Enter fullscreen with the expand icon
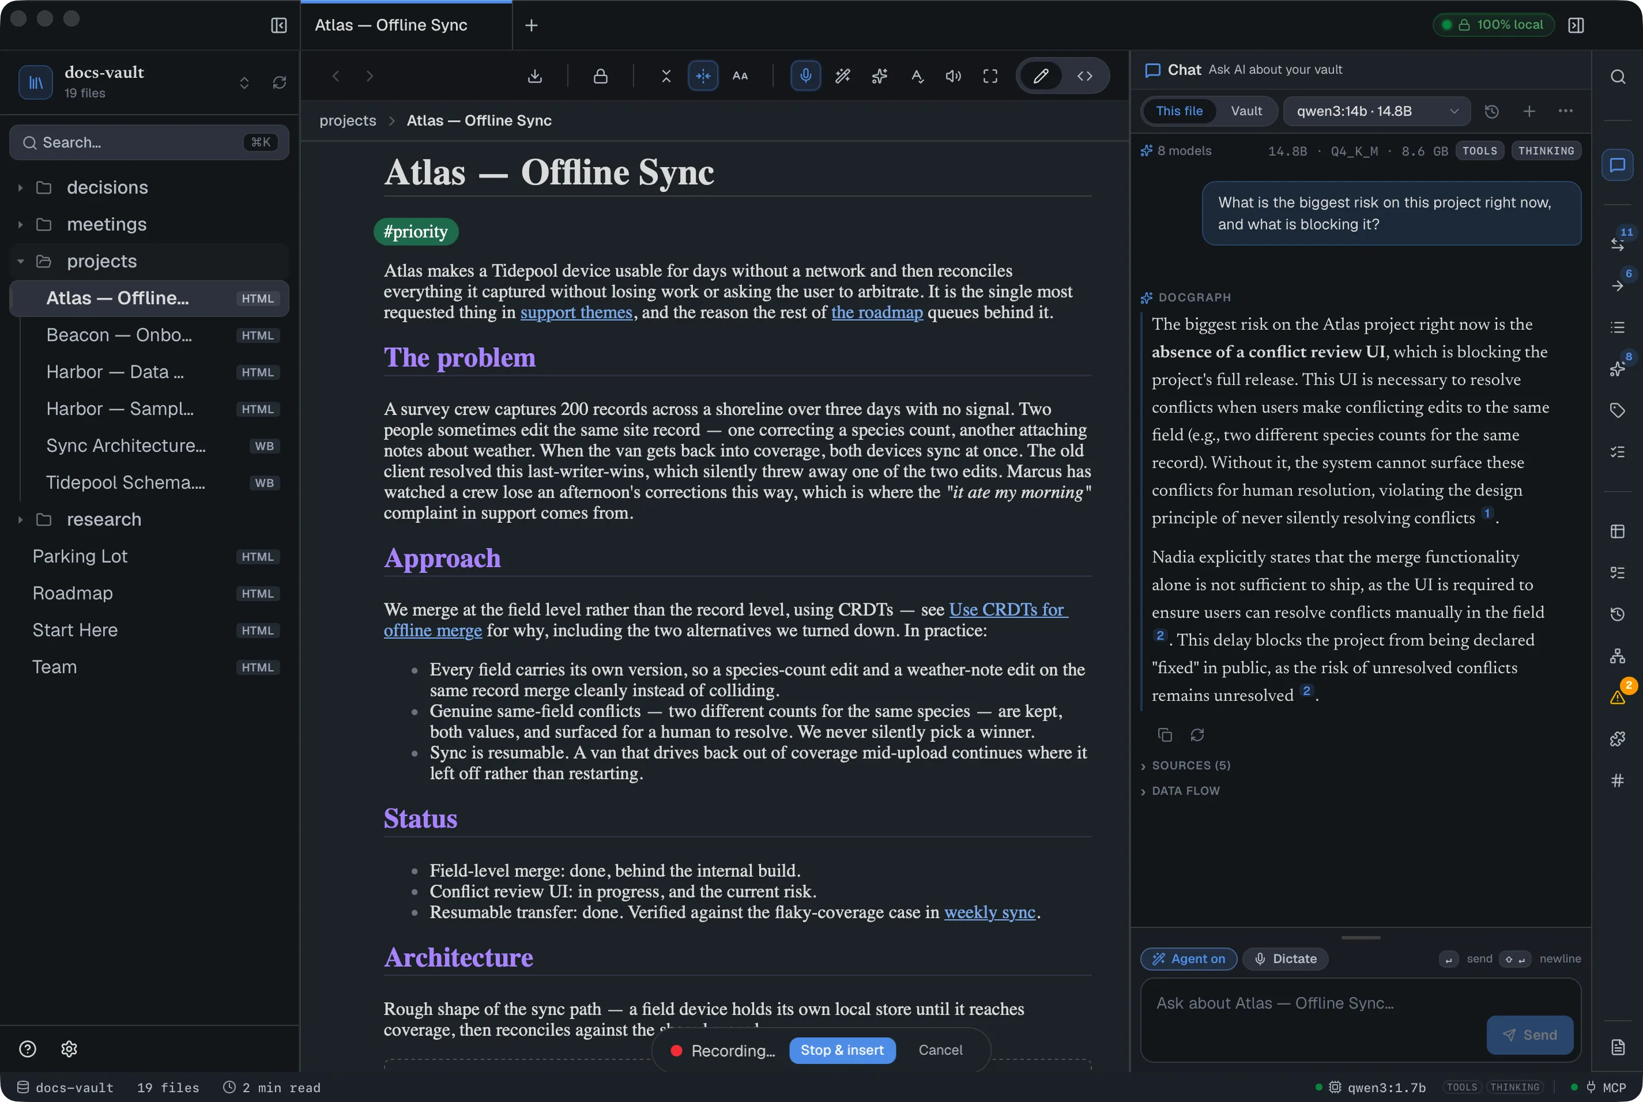This screenshot has height=1102, width=1643. pos(990,76)
